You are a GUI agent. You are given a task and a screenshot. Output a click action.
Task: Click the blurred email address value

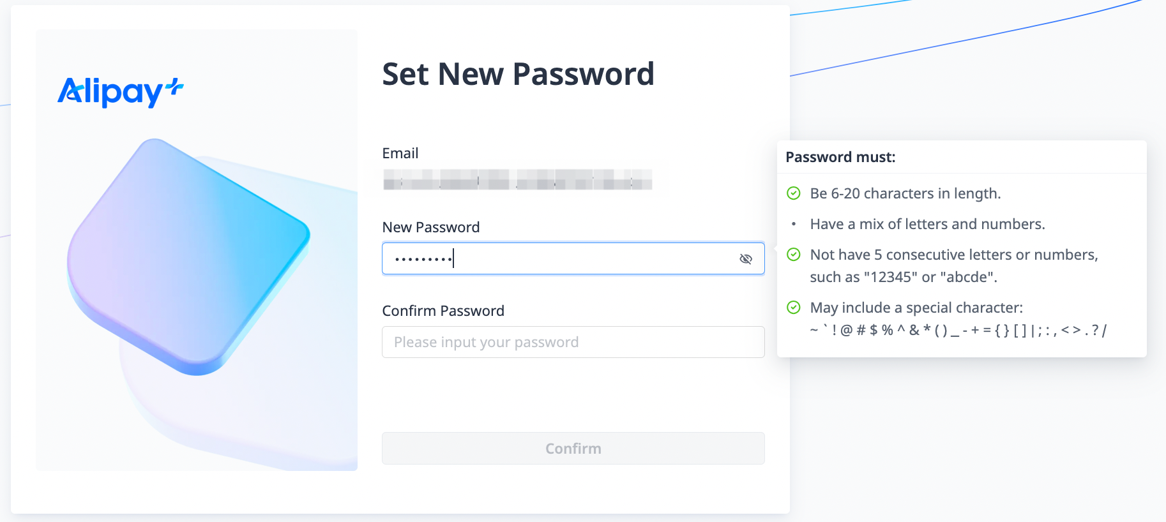pos(517,179)
